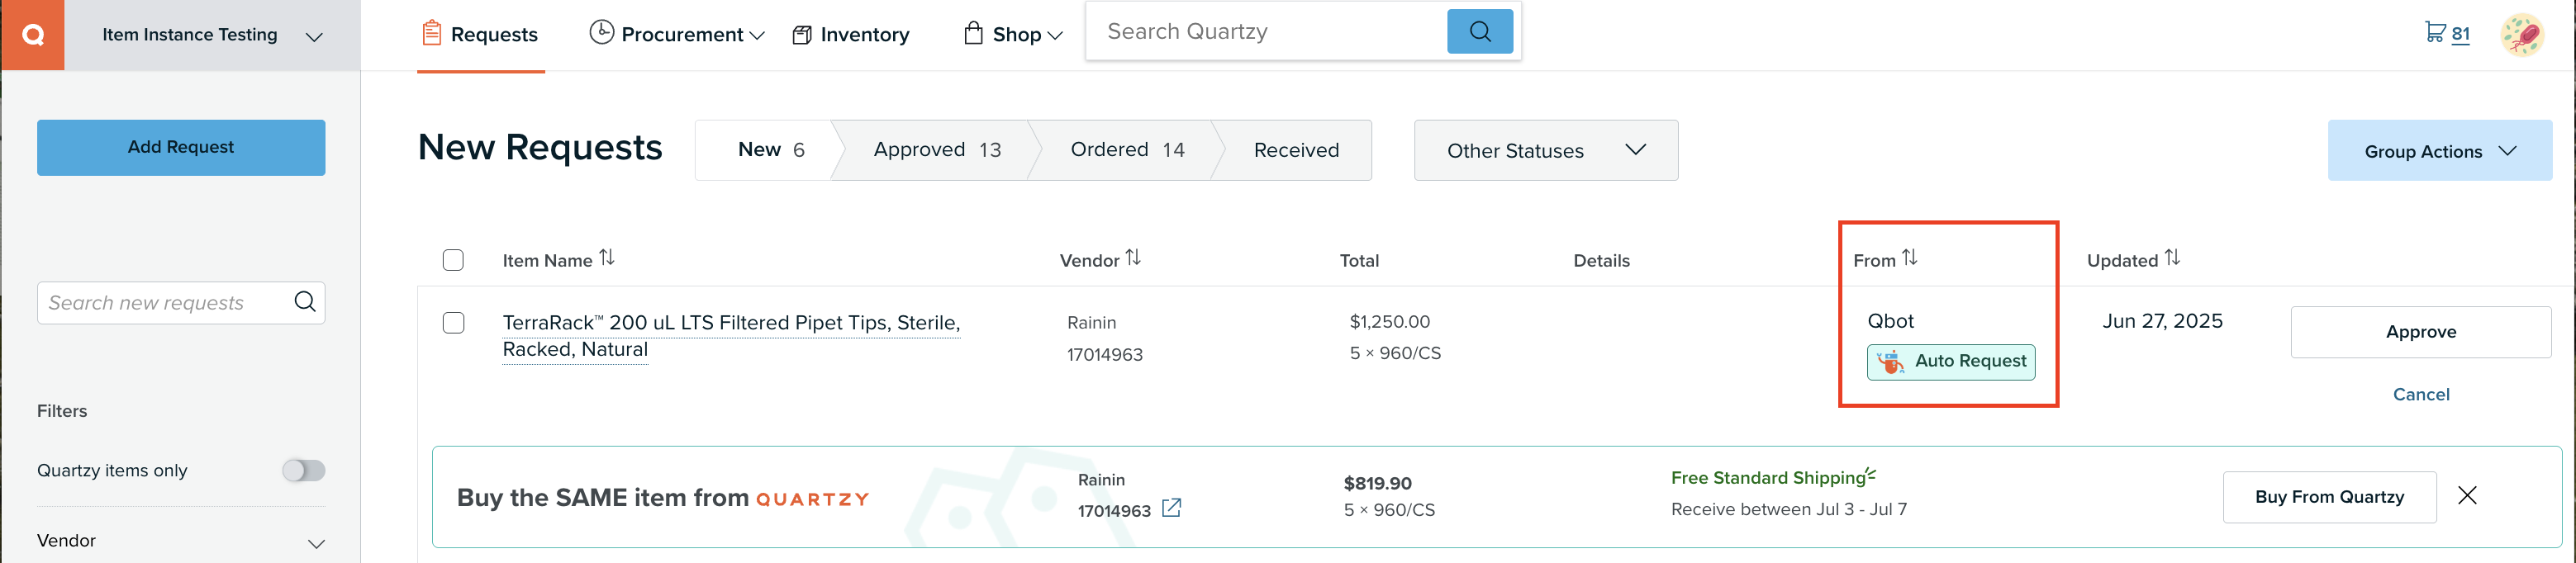
Task: Sort by Vendor arrows
Action: (x=1133, y=259)
